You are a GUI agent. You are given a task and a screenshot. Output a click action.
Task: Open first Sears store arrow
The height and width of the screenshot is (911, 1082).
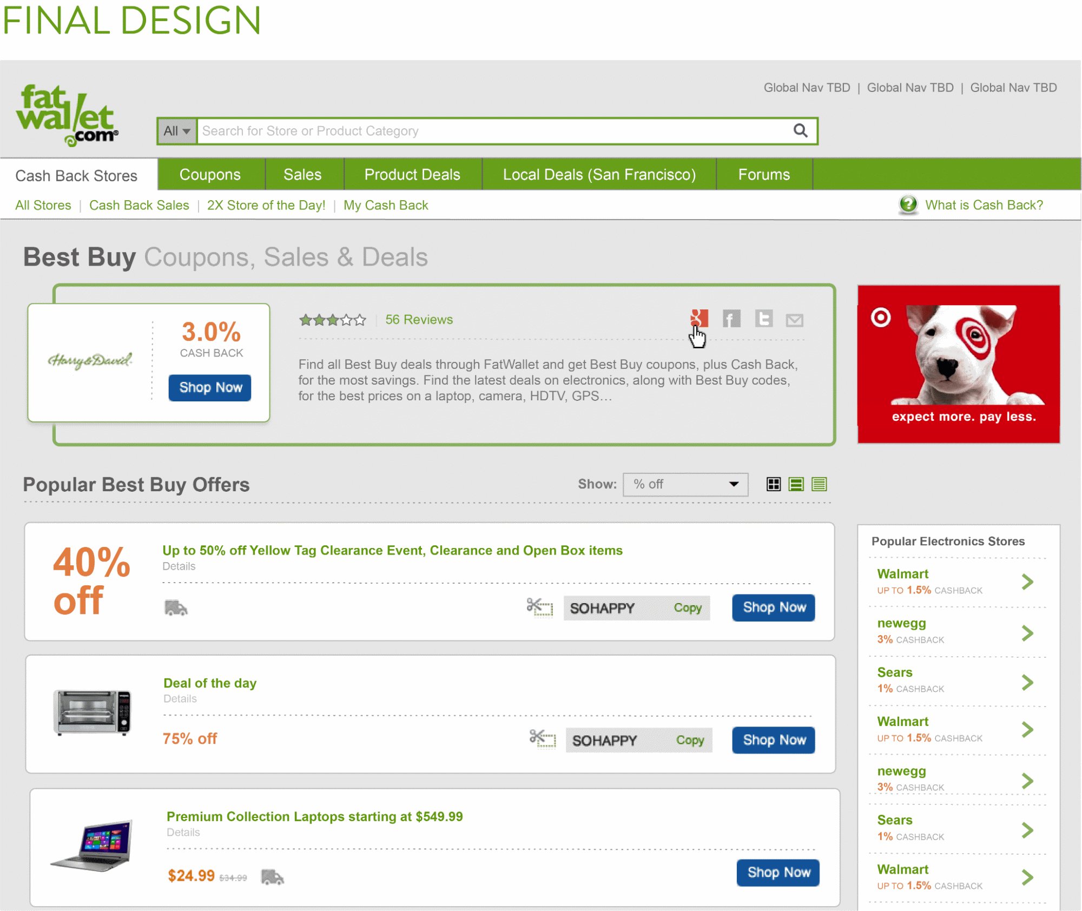[1027, 682]
